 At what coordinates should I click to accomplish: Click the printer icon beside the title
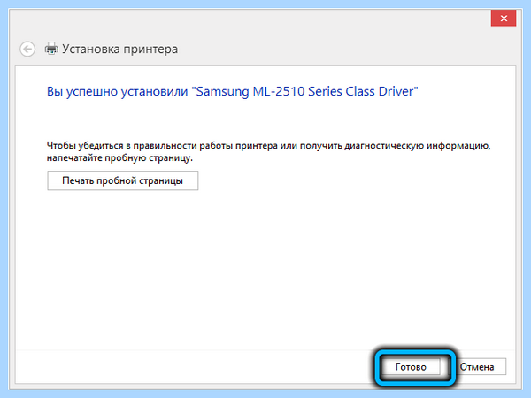point(51,49)
